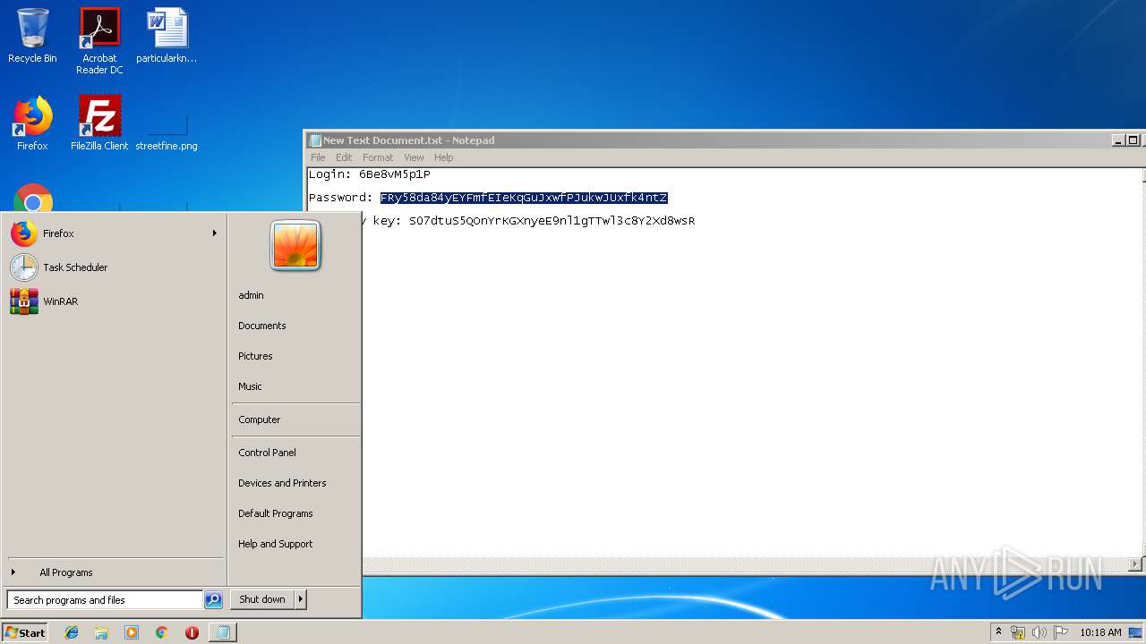Viewport: 1146px width, 644px height.
Task: Open the Recycle Bin desktop icon
Action: (x=32, y=36)
